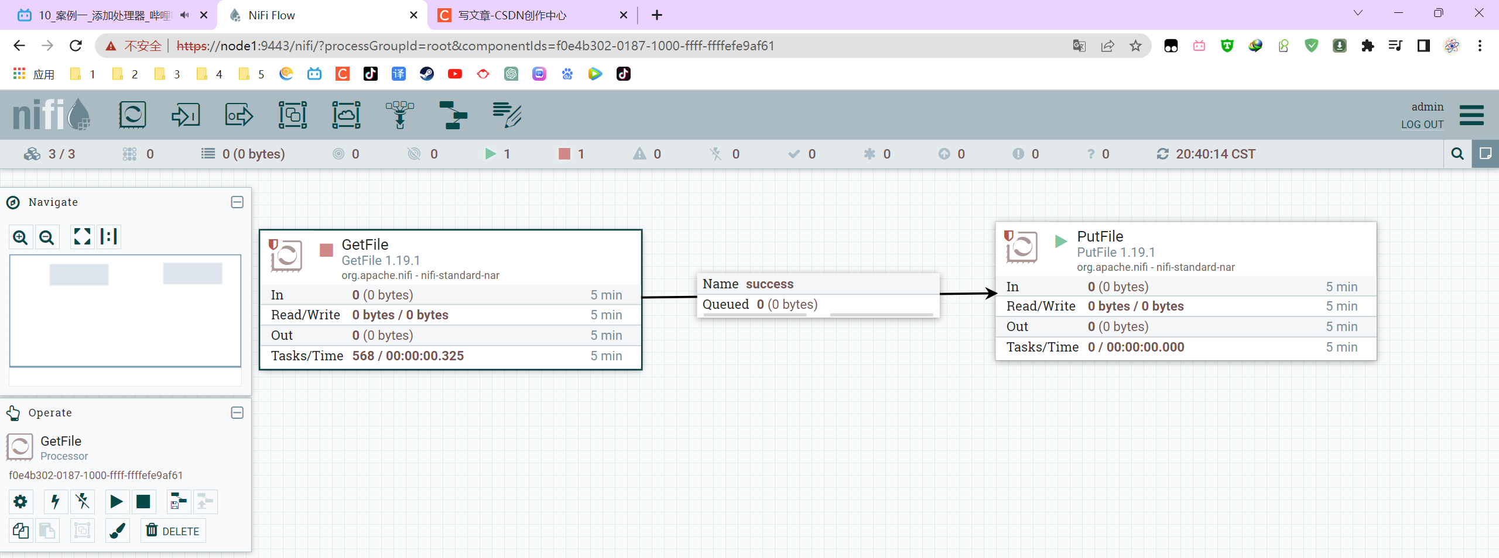1499x558 pixels.
Task: Click the DELETE button
Action: pyautogui.click(x=173, y=531)
